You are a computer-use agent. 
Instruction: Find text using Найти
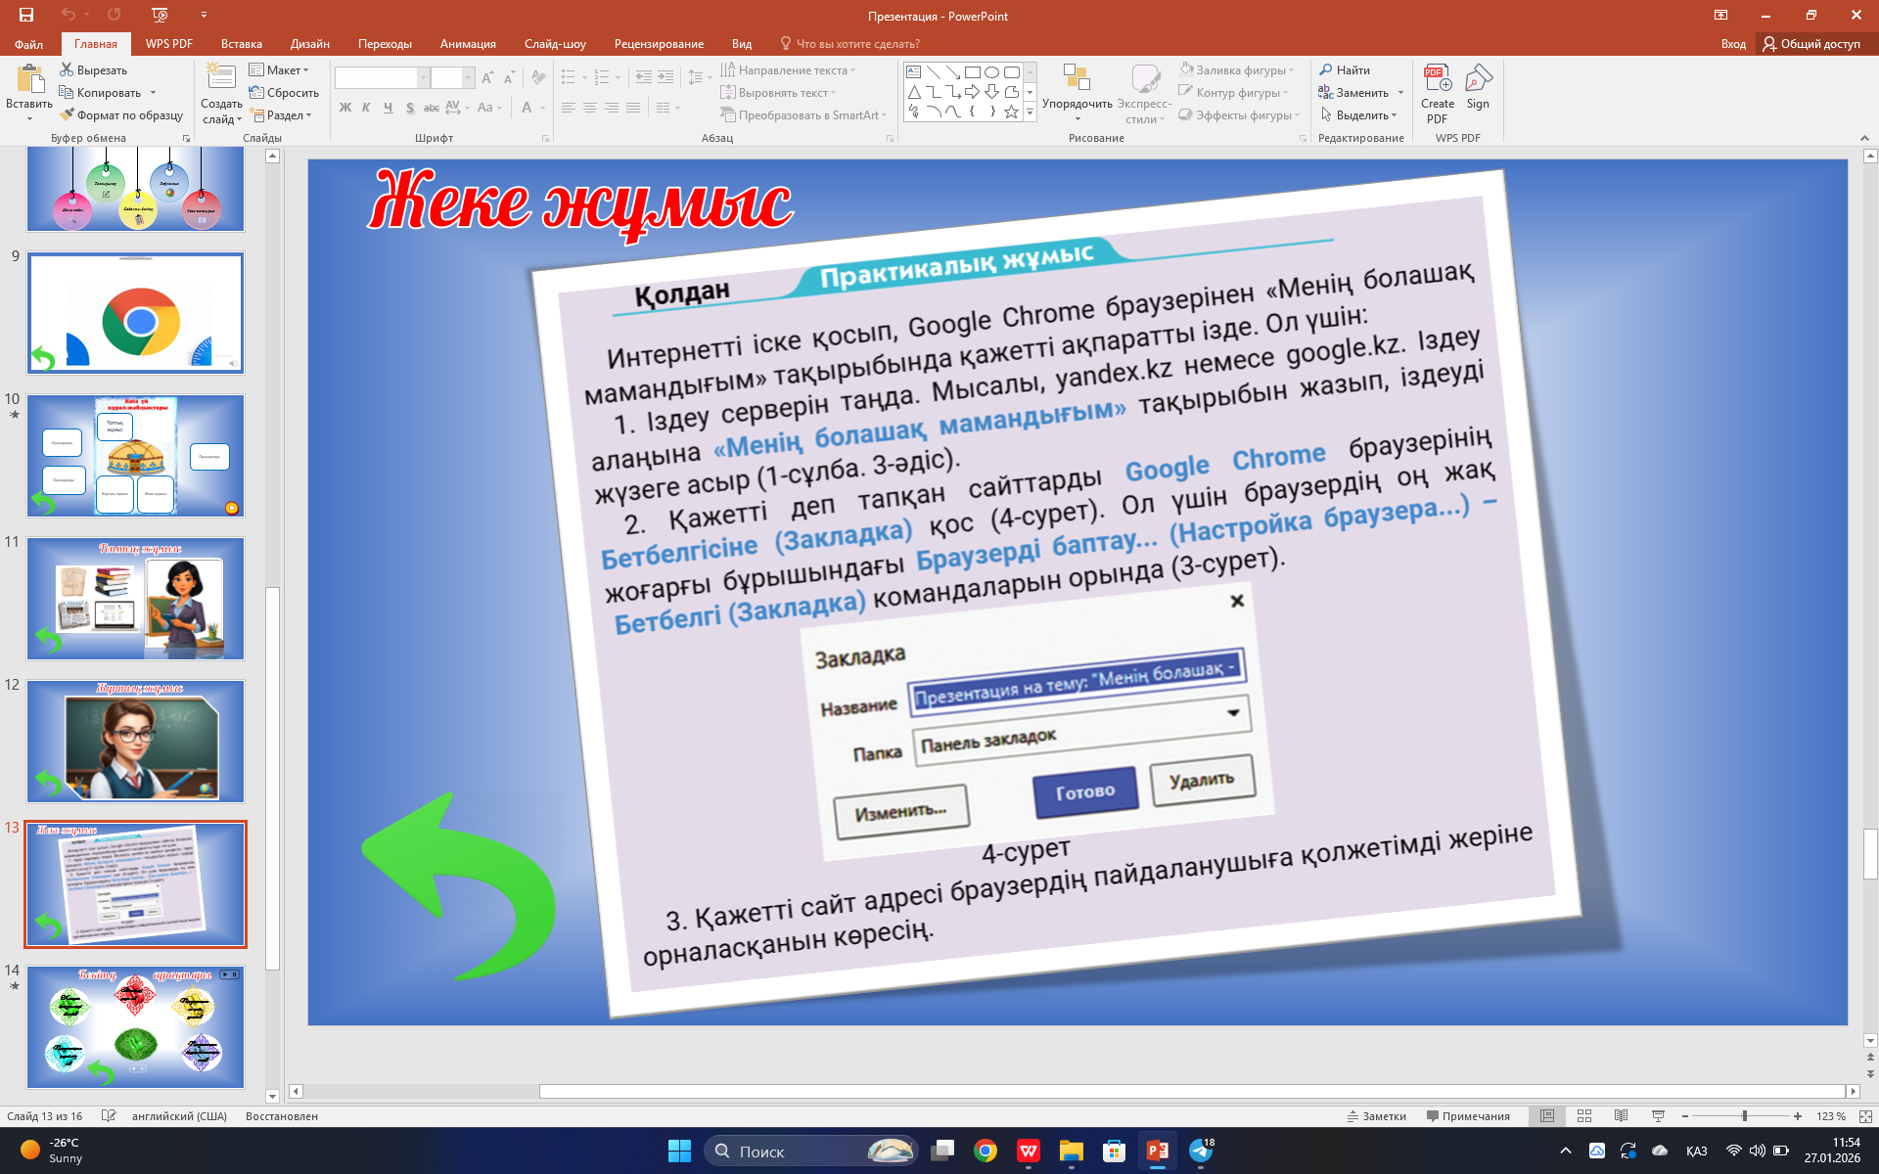(x=1345, y=70)
